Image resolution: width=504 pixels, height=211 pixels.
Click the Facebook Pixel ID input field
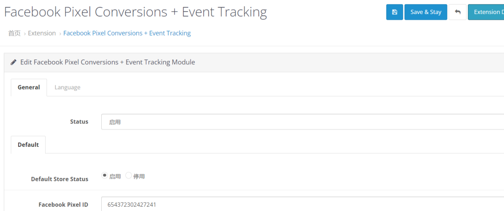pos(302,204)
